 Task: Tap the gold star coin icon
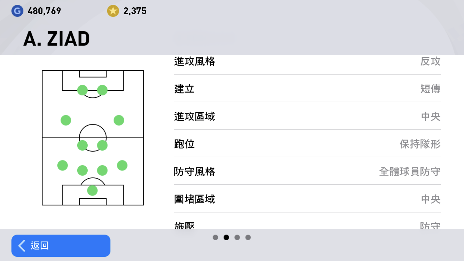click(113, 11)
